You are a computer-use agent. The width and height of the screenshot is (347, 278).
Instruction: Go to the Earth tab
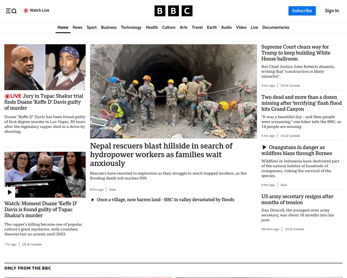(x=212, y=27)
